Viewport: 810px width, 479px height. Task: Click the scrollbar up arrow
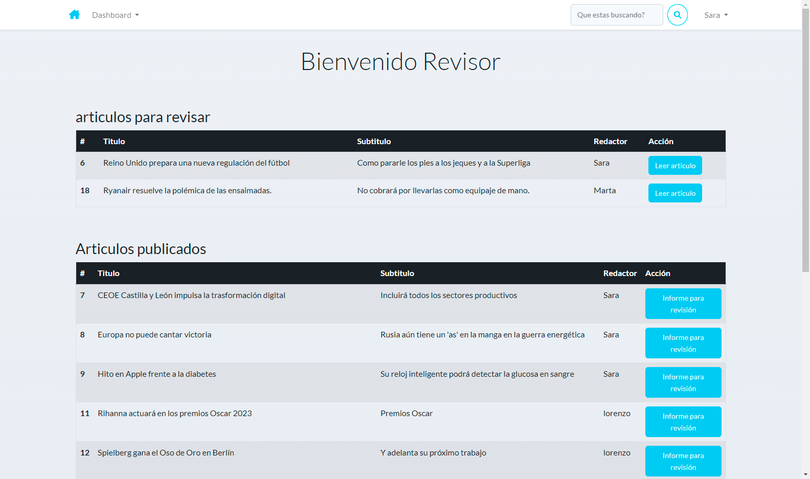[805, 4]
